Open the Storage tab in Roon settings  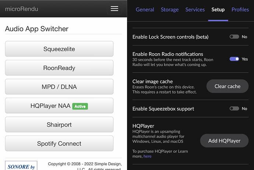(170, 10)
